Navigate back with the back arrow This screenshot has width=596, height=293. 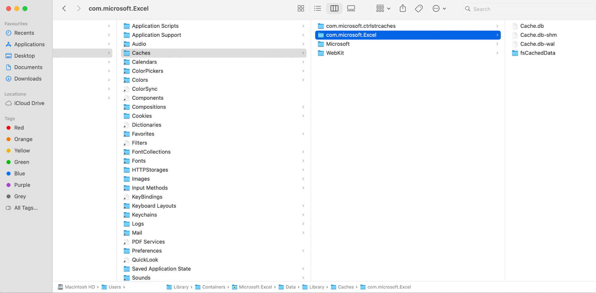pos(64,8)
